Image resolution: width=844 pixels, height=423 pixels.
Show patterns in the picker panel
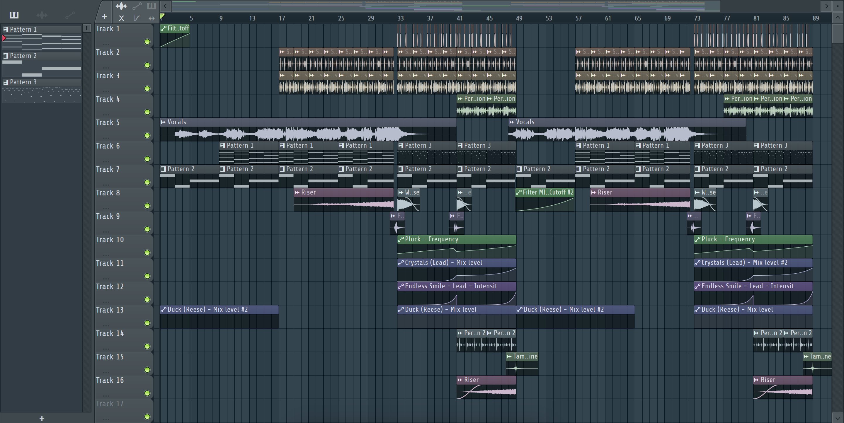(x=14, y=15)
